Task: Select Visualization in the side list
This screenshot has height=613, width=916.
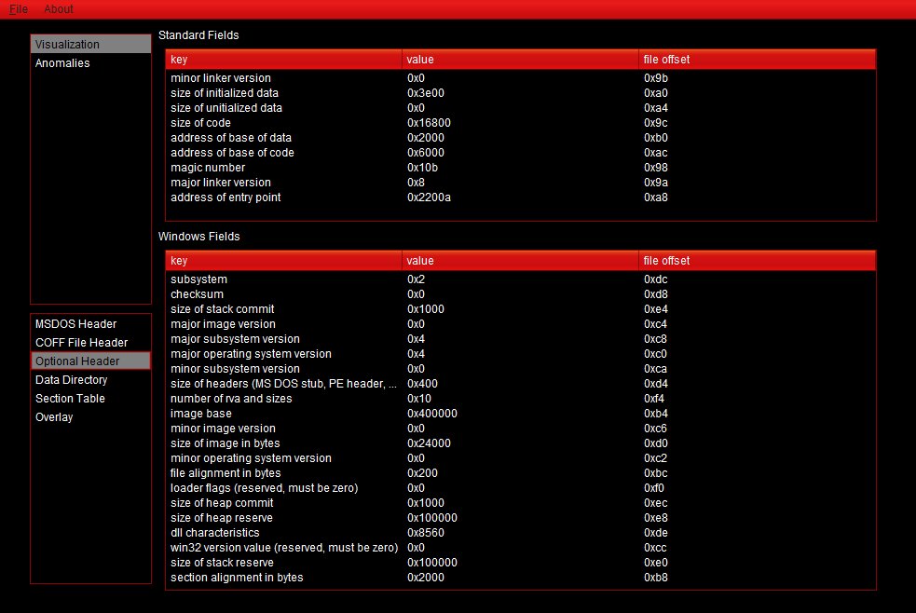Action: tap(90, 45)
